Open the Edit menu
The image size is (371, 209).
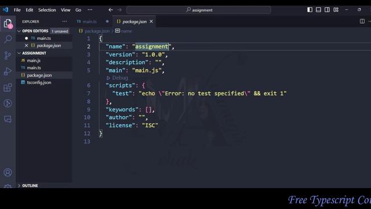point(30,10)
